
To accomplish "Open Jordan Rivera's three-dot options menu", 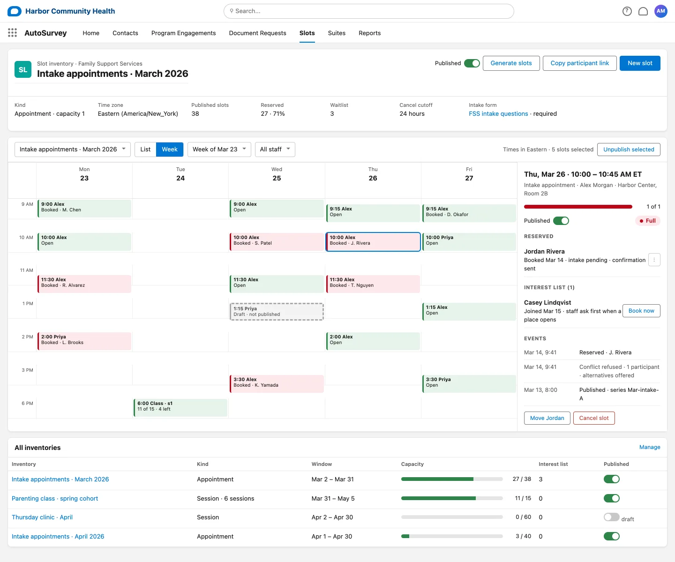I will point(654,260).
